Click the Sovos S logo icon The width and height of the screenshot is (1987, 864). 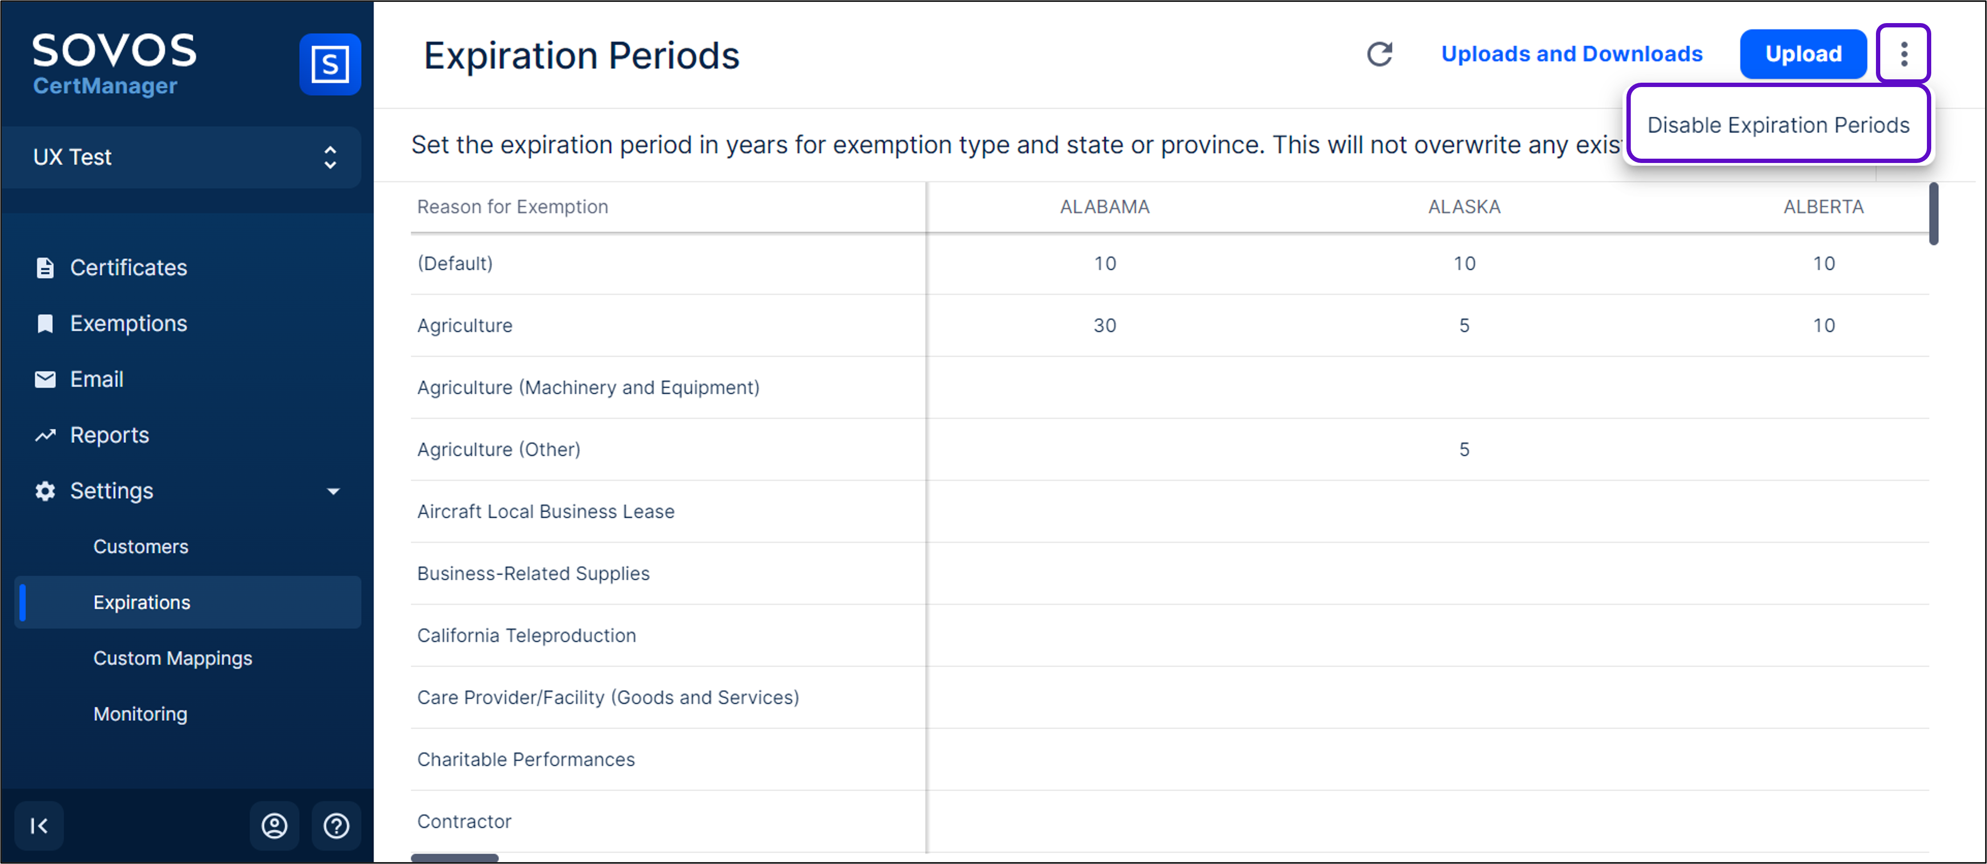[329, 64]
